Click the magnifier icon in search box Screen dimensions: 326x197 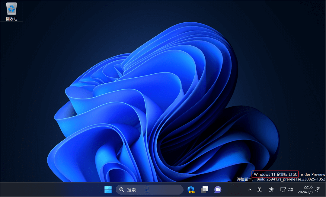(x=122, y=190)
